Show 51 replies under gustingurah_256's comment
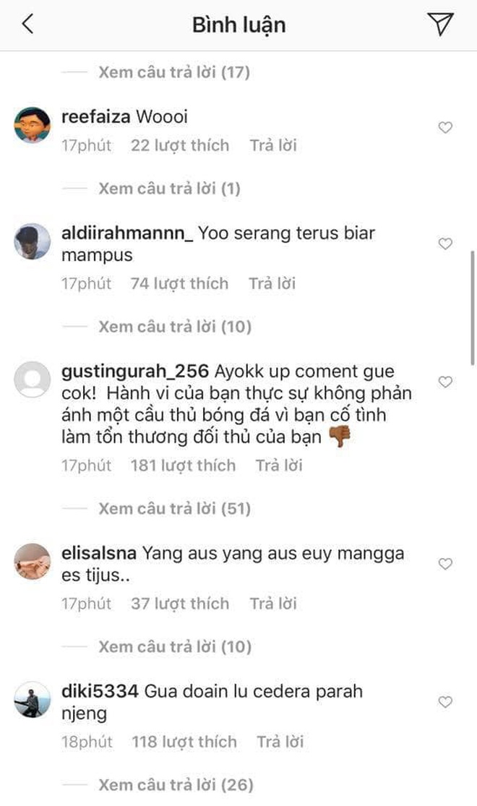477x806 pixels. pyautogui.click(x=175, y=509)
